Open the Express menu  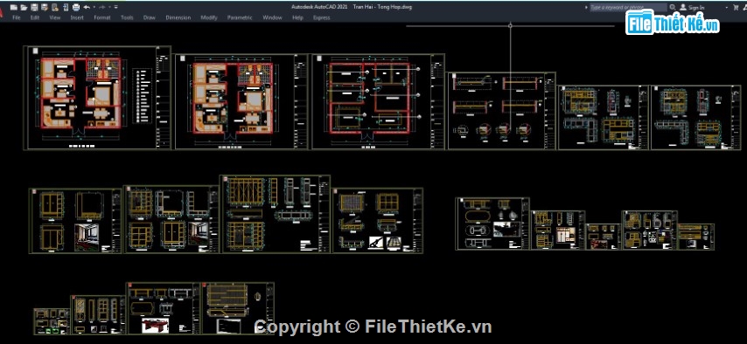tap(321, 17)
